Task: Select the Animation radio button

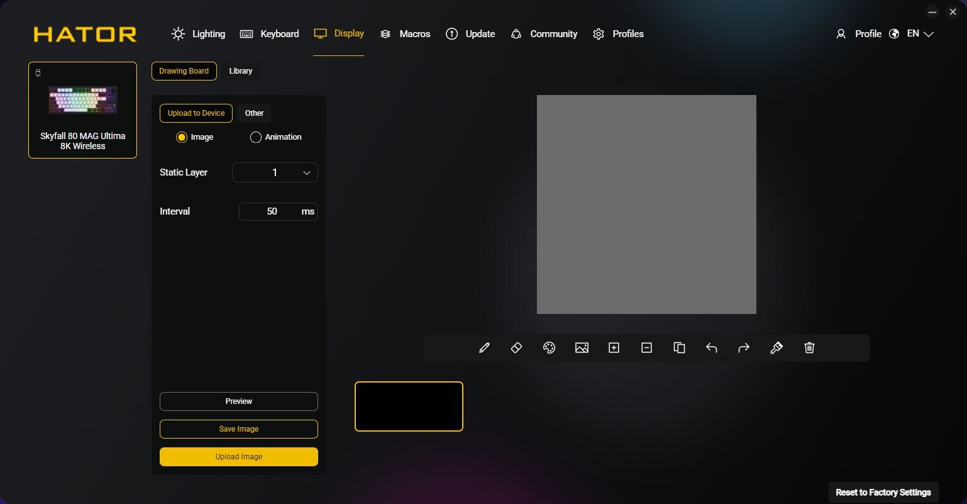Action: coord(256,137)
